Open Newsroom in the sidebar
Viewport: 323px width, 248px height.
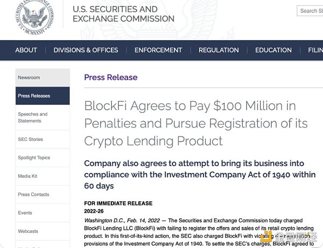click(43, 77)
